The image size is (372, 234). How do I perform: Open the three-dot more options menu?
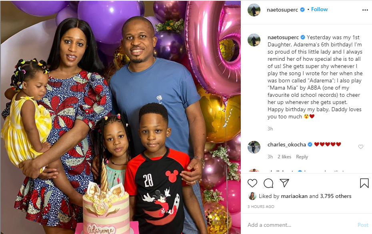point(365,10)
